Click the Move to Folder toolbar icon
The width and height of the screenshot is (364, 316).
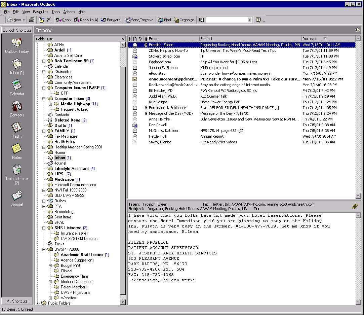41,20
